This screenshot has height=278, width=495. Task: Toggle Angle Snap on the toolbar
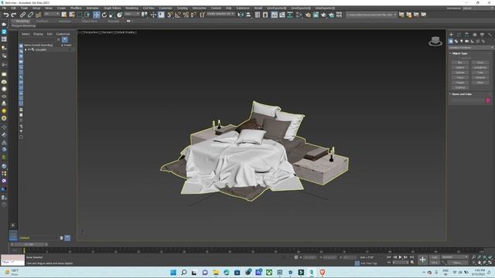coord(178,15)
